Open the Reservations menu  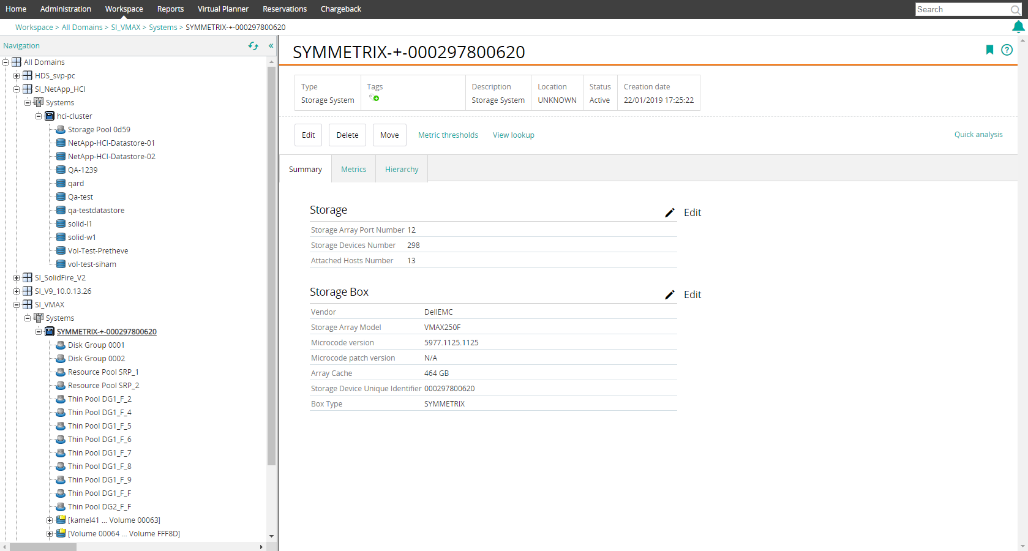pyautogui.click(x=285, y=9)
